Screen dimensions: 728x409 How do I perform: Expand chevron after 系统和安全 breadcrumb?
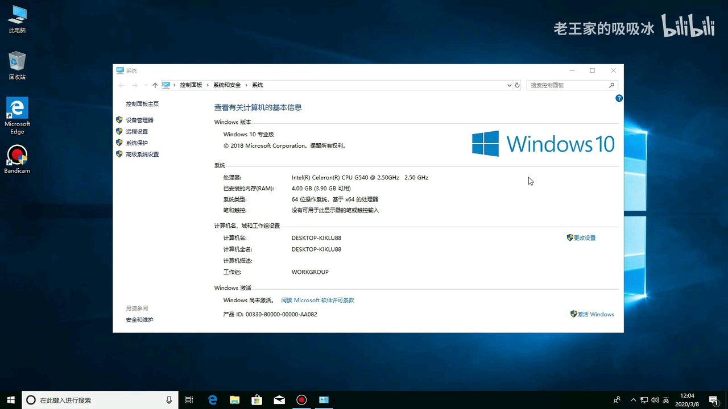pyautogui.click(x=246, y=85)
